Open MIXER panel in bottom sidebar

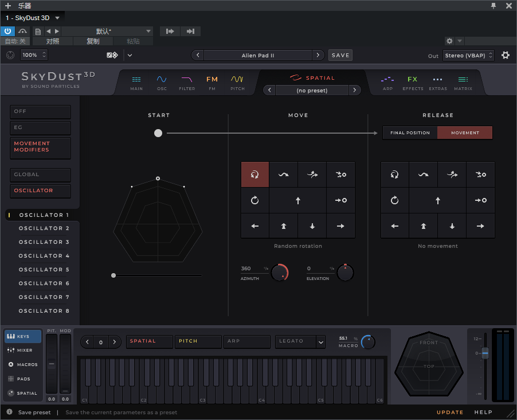(22, 351)
